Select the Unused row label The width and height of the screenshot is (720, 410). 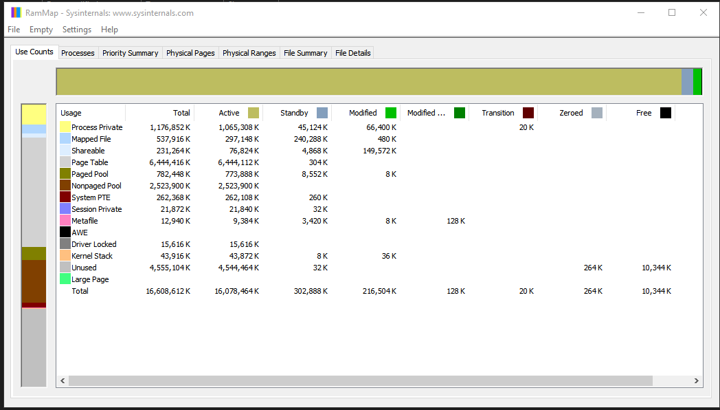coord(84,268)
